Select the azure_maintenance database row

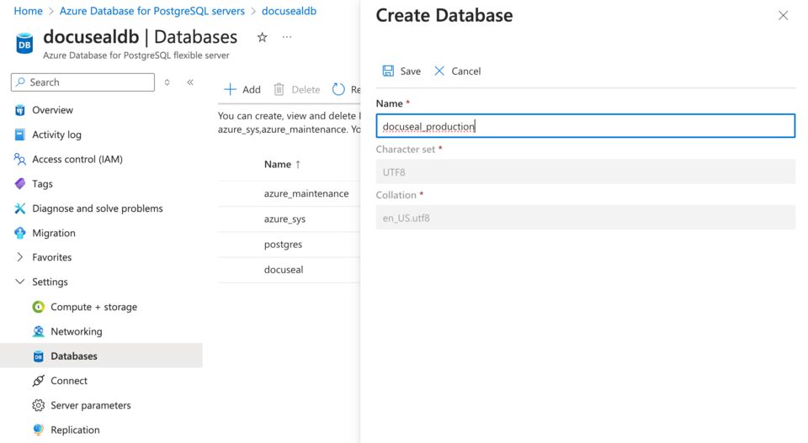(x=289, y=194)
